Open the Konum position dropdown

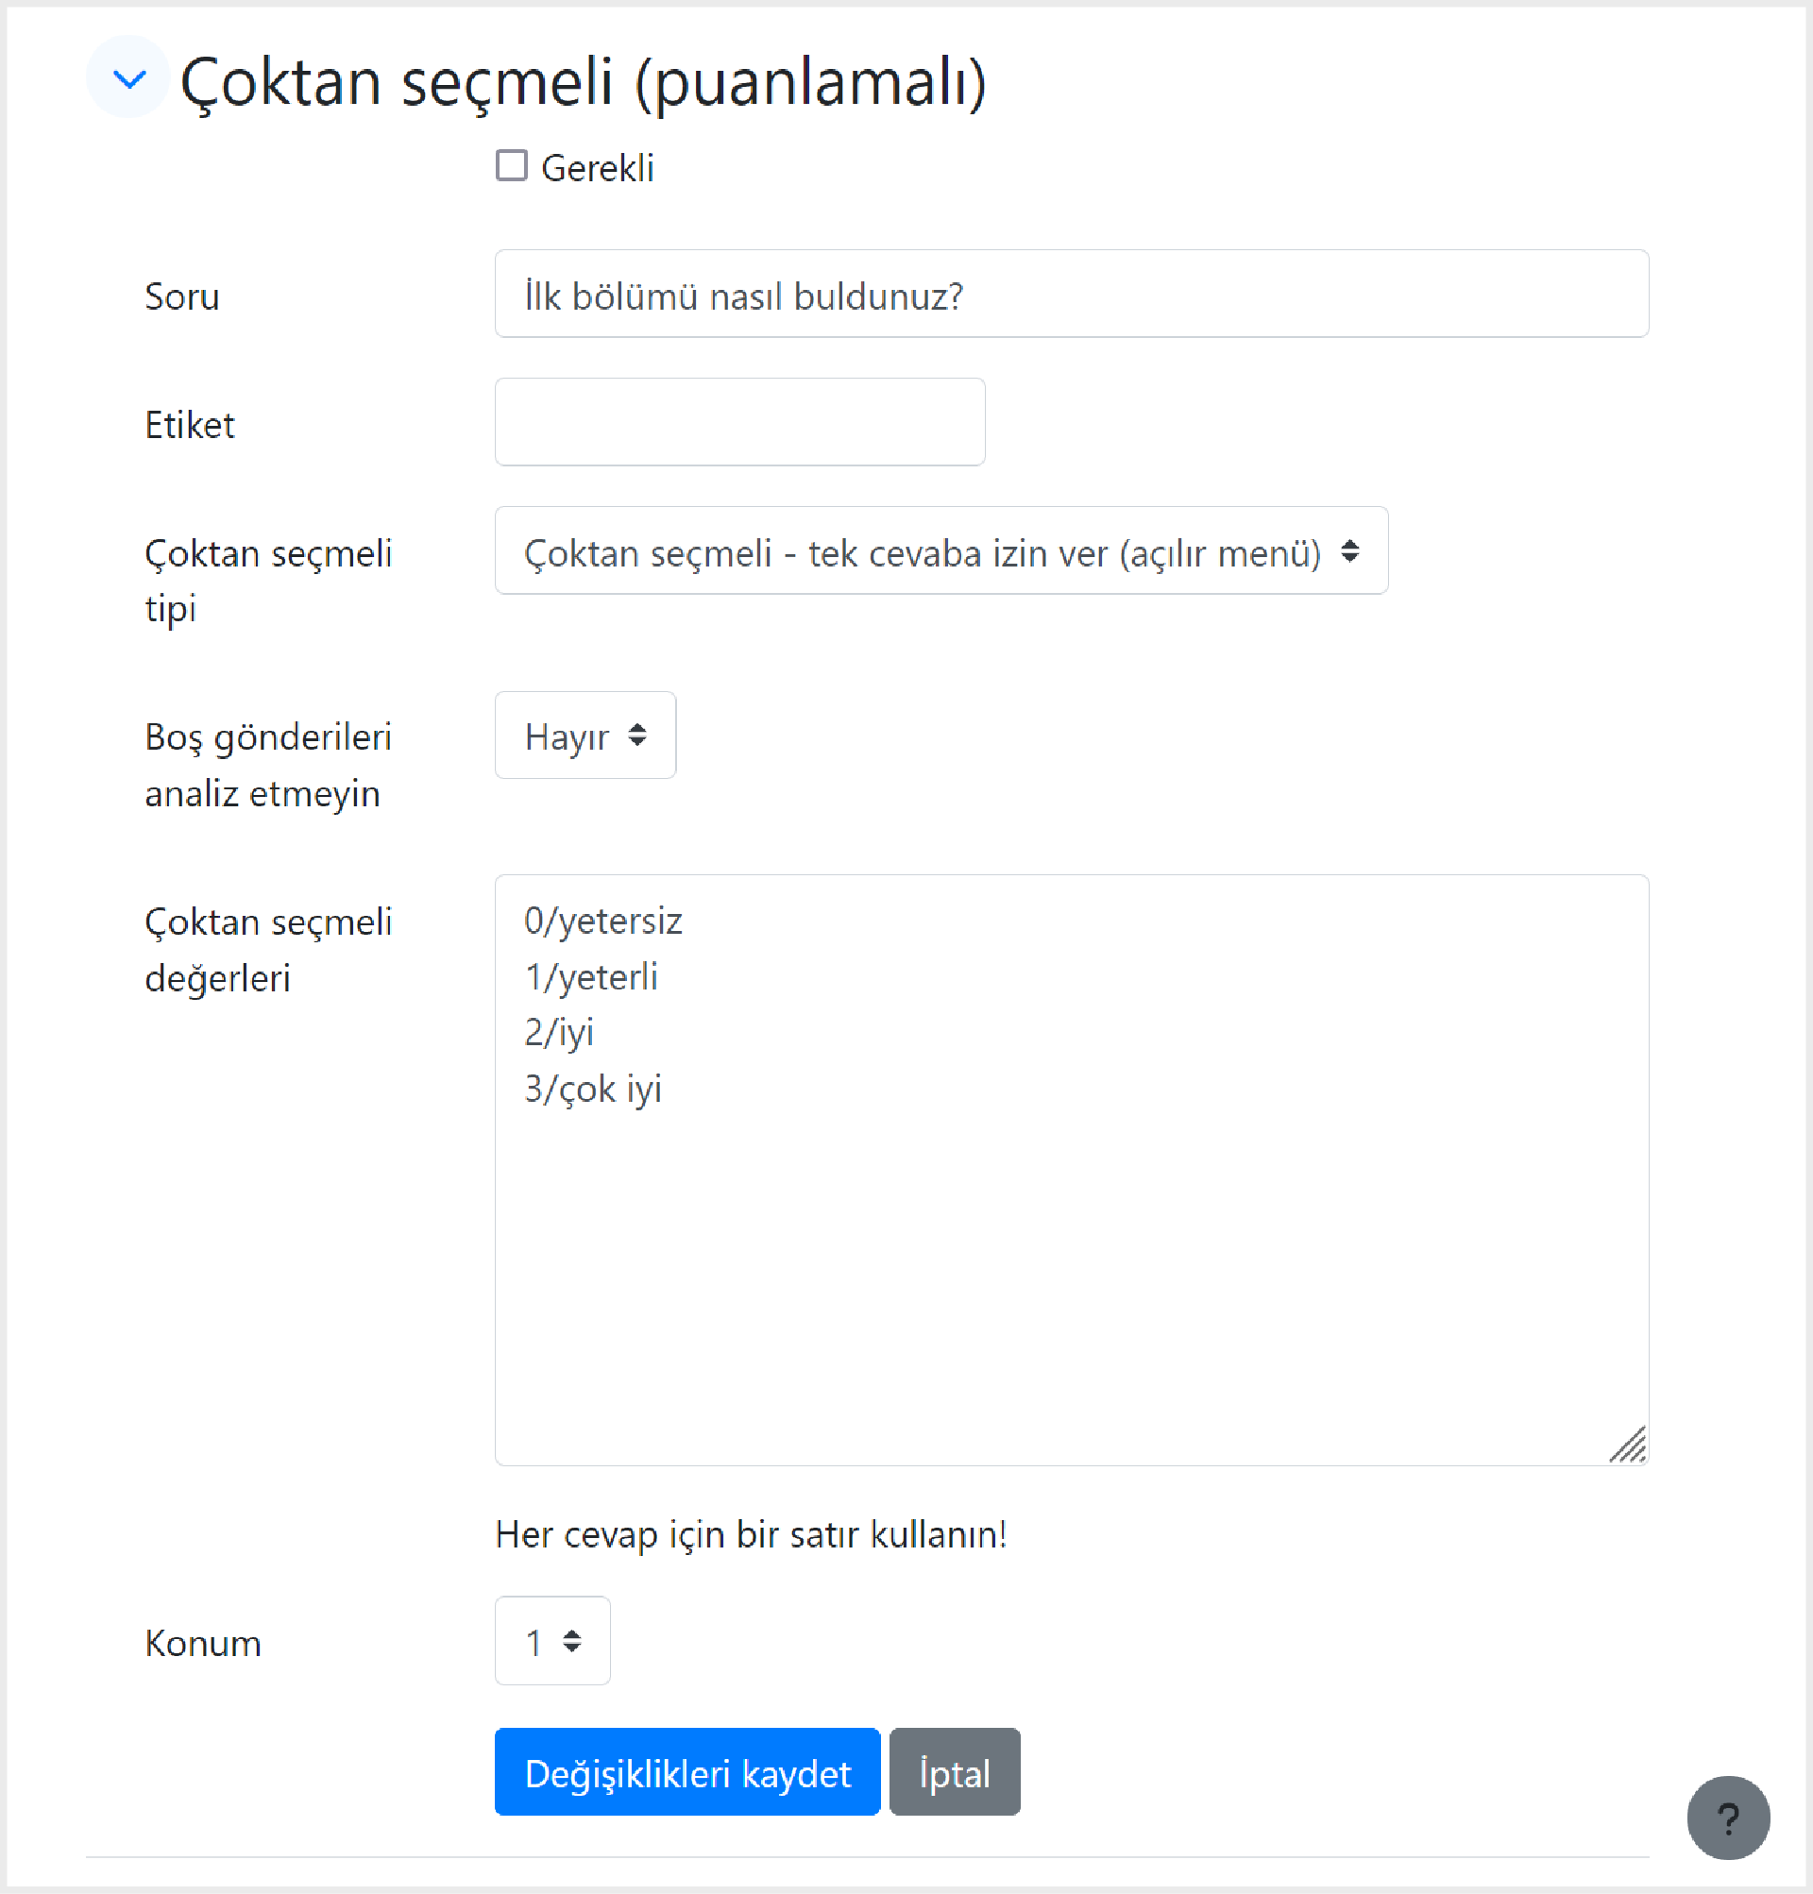551,1641
